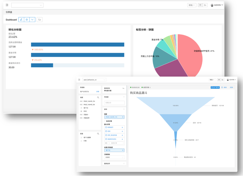Select the 时间 time dimension
The image size is (243, 176).
pyautogui.click(x=85, y=111)
